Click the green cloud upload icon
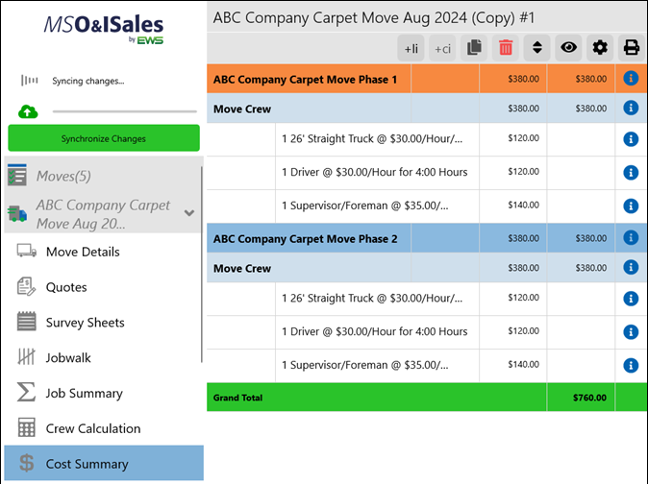This screenshot has height=484, width=648. tap(28, 112)
